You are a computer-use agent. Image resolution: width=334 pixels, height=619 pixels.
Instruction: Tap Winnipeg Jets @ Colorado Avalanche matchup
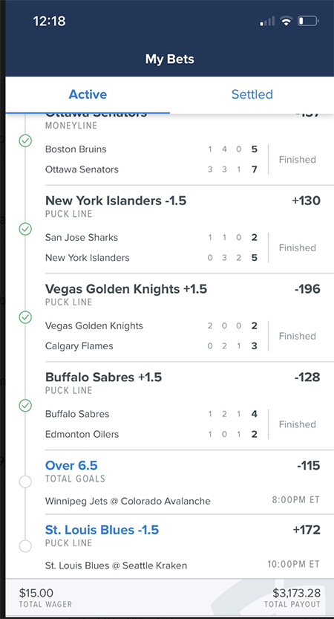[128, 502]
